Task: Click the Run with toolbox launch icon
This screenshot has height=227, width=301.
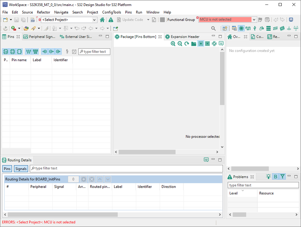Action: pos(14,28)
